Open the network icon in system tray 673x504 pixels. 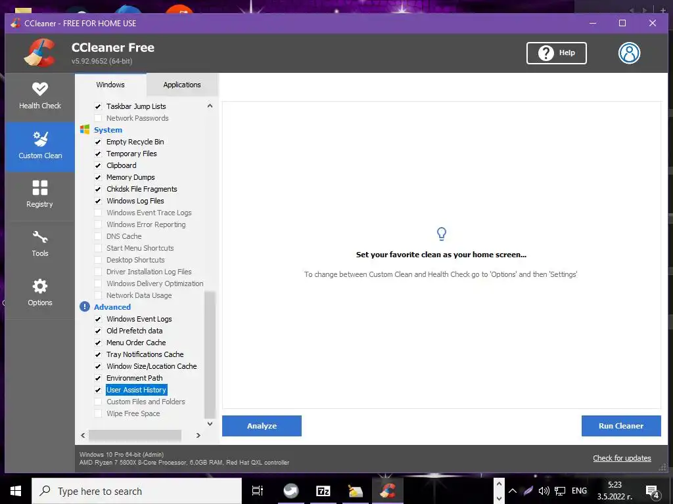560,491
